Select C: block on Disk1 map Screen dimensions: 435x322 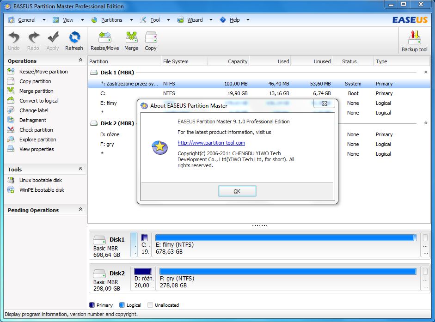click(x=145, y=245)
